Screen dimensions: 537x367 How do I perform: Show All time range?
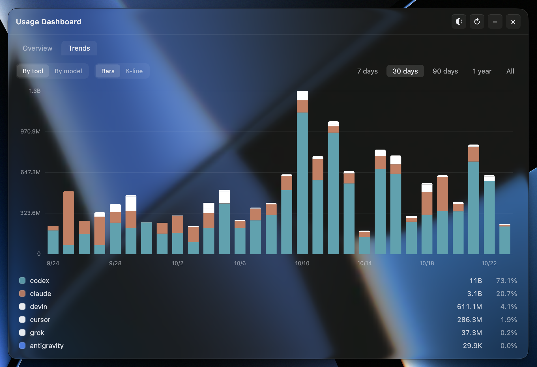[510, 71]
